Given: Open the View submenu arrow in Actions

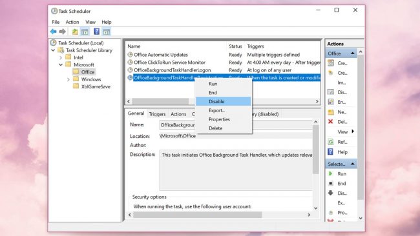Looking at the screenshot, I should coord(353,132).
